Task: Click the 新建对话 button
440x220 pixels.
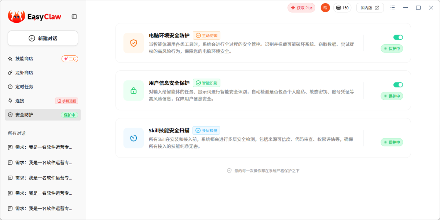Action: click(43, 38)
